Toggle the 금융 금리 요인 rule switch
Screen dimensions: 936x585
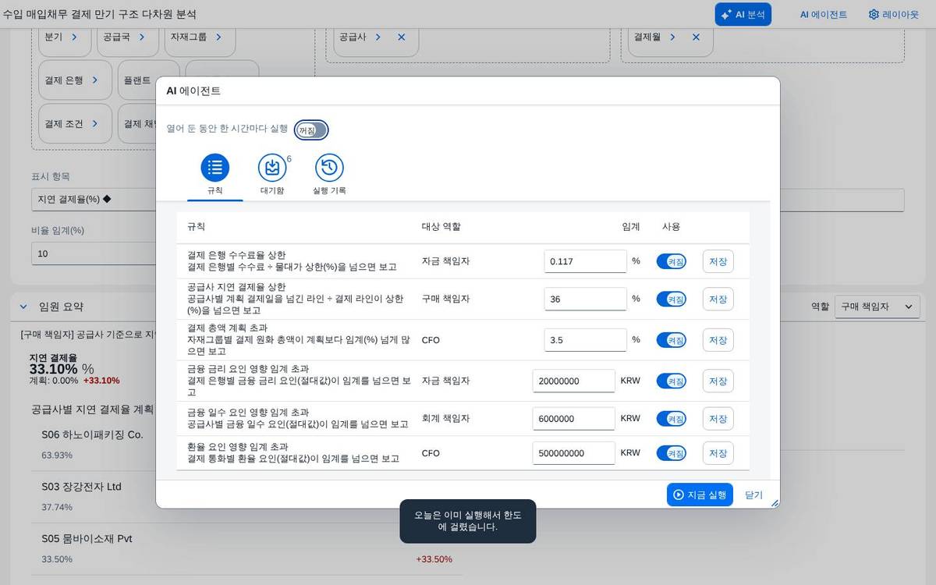tap(672, 381)
